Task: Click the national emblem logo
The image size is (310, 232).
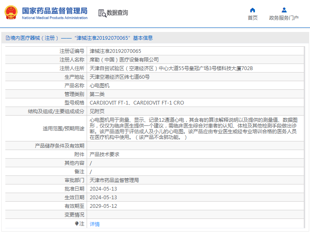Action: click(11, 12)
